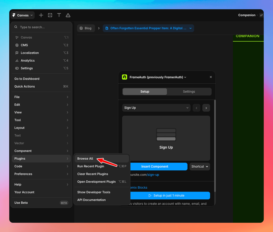The image size is (273, 232).
Task: Click Setup in just 1 minute button
Action: (170, 196)
